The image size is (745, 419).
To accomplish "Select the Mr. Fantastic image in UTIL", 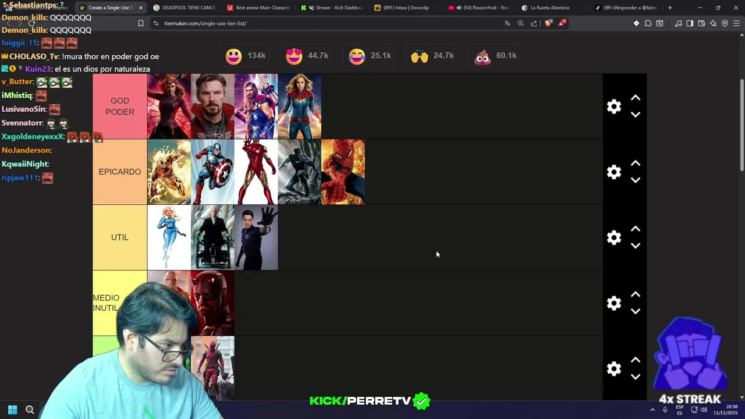I will coord(256,237).
